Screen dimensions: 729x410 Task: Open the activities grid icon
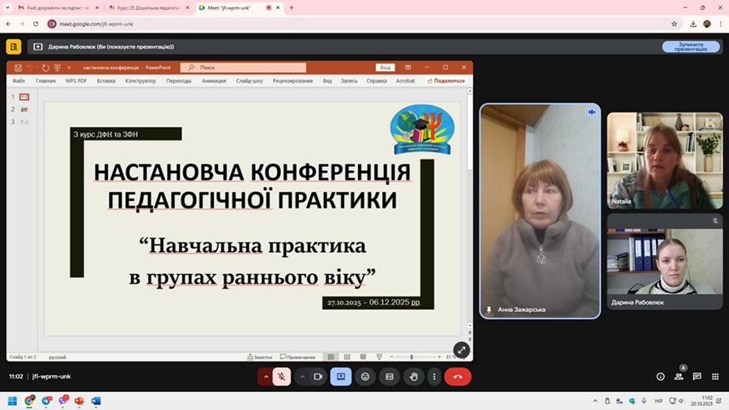pyautogui.click(x=715, y=377)
